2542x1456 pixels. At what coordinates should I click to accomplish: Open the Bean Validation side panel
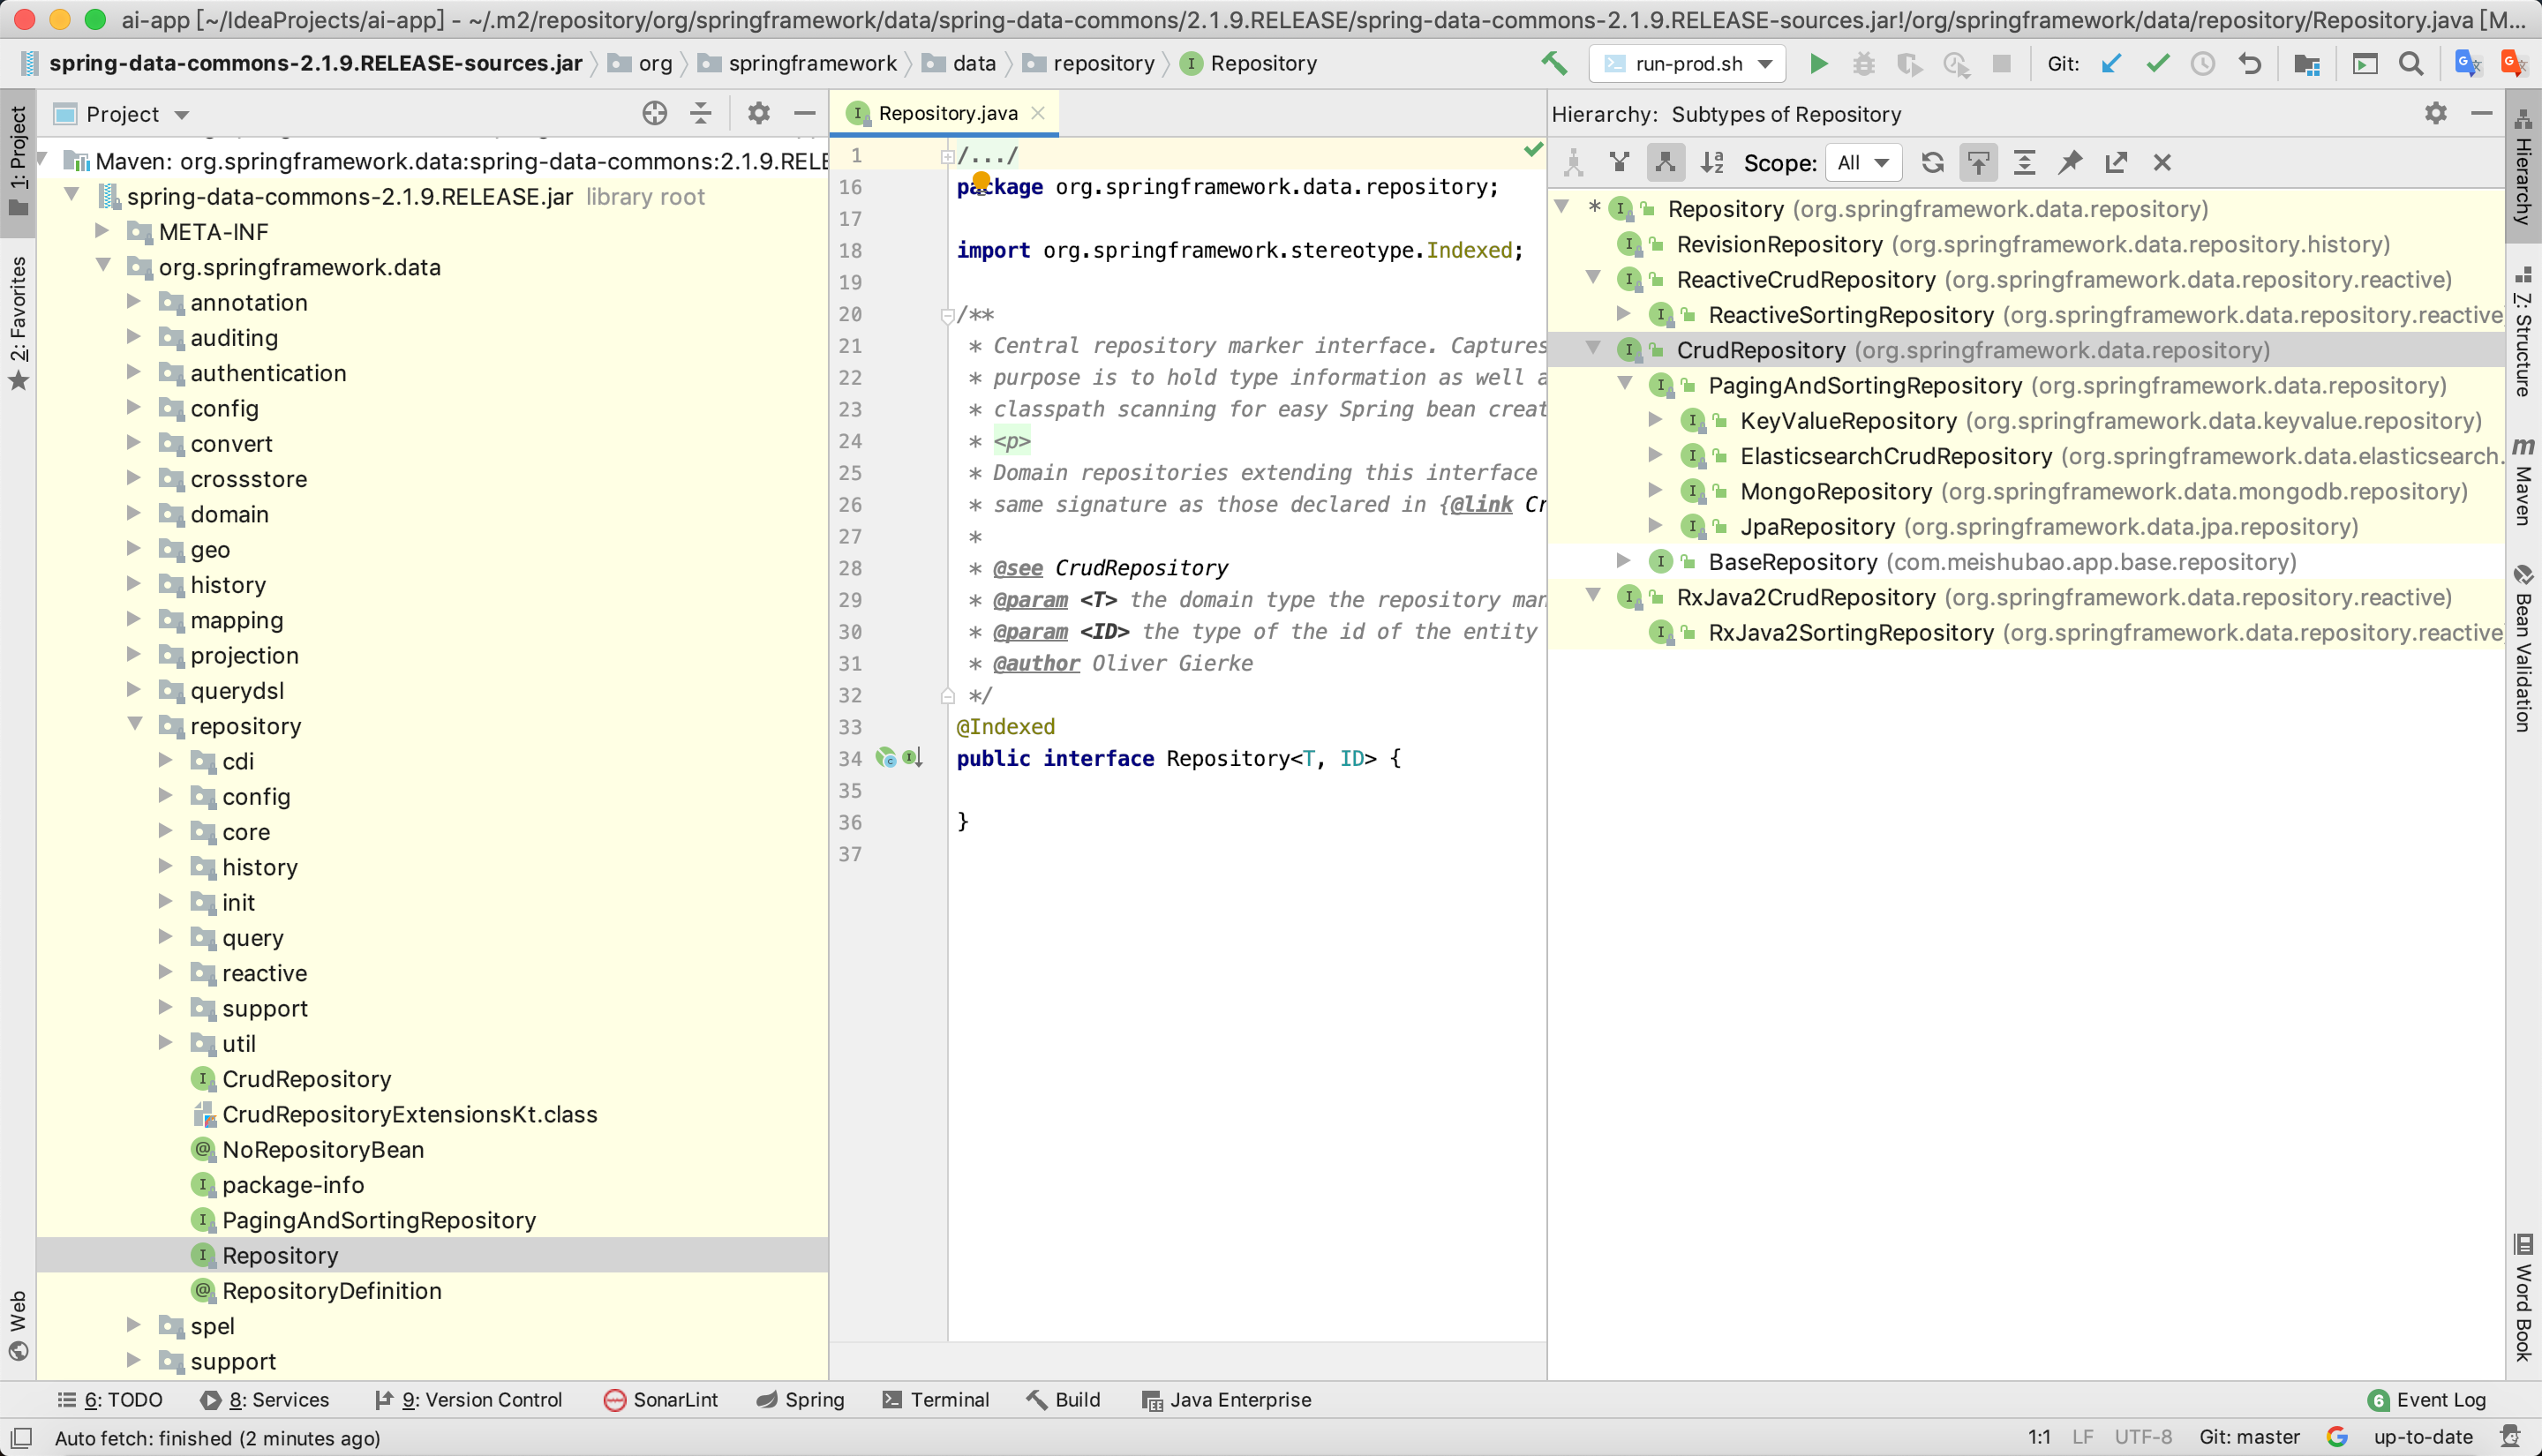point(2524,650)
